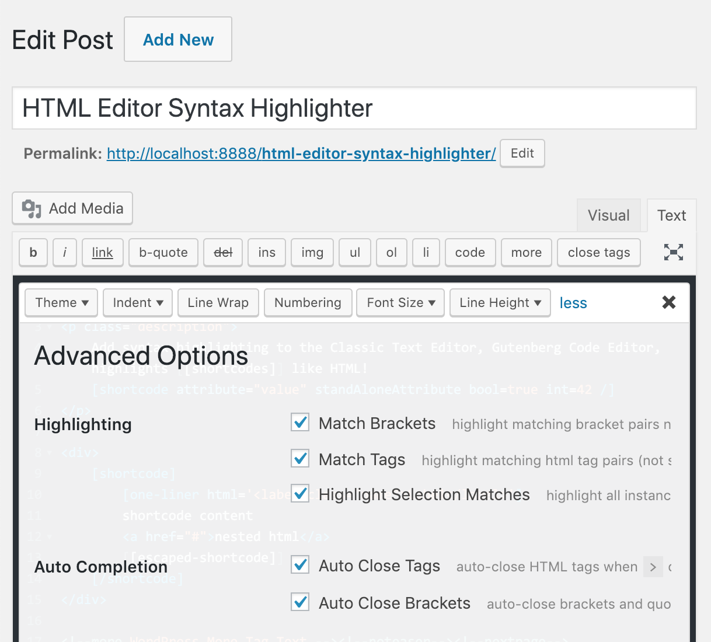Close the Advanced Options panel with X
Screen dimensions: 711x642
[669, 302]
